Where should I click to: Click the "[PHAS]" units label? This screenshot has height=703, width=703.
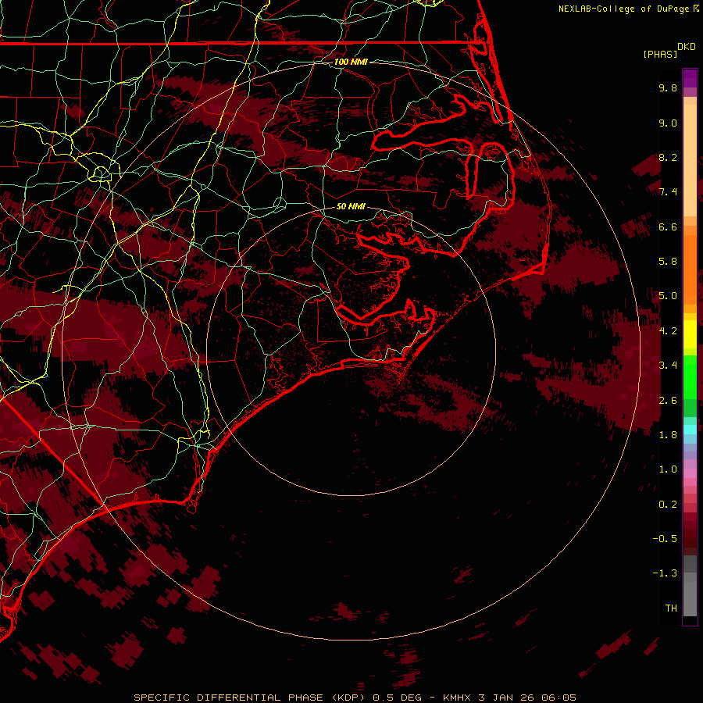click(x=660, y=54)
